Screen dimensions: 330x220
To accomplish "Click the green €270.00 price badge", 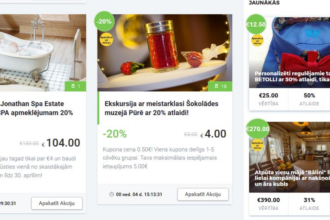I will (258, 129).
